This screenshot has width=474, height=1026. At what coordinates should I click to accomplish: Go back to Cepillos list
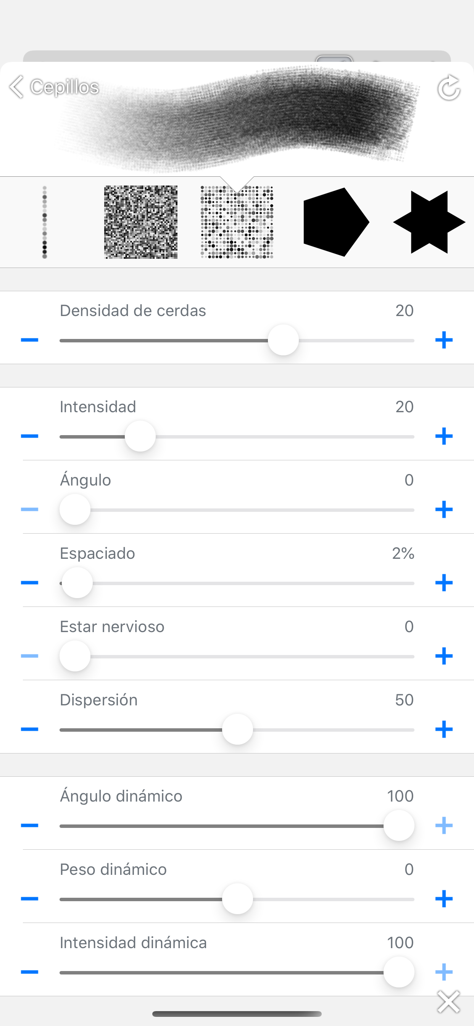point(54,87)
